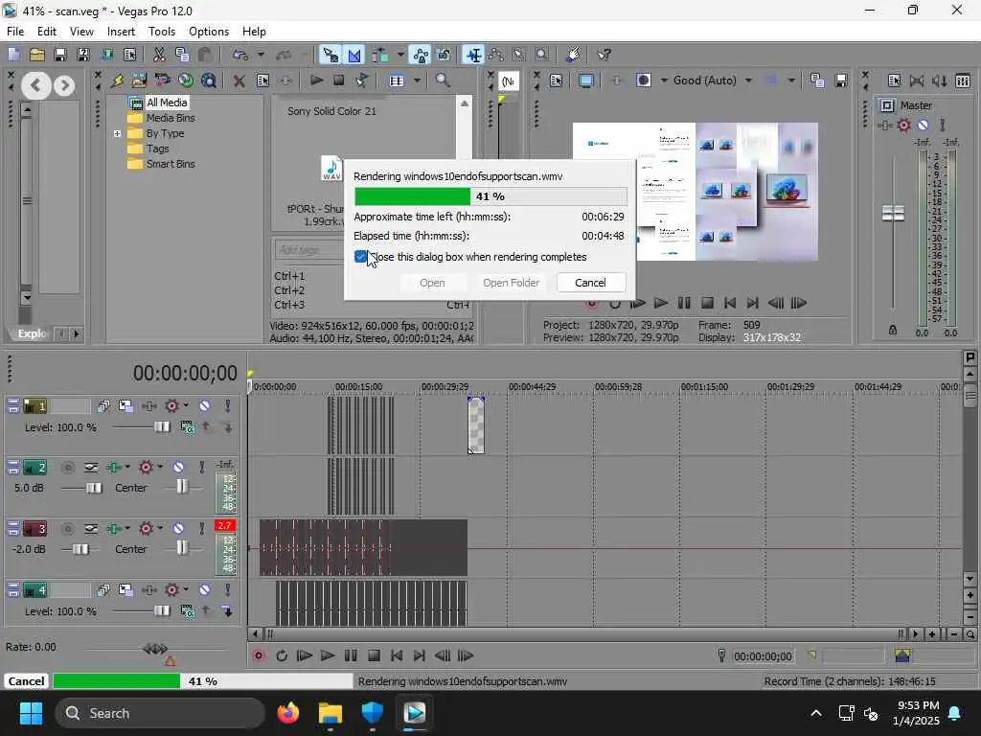
Task: Toggle Mute on track 1
Action: (205, 405)
